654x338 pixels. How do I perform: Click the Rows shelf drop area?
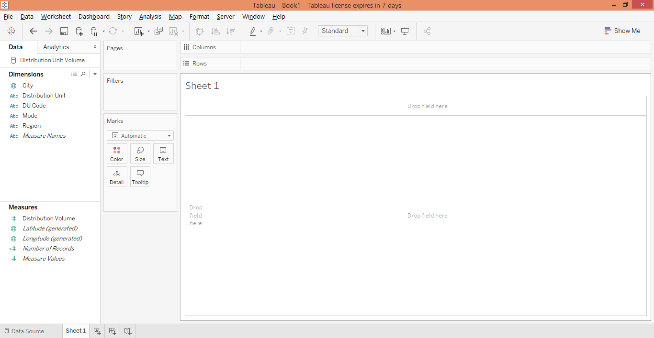(x=445, y=64)
